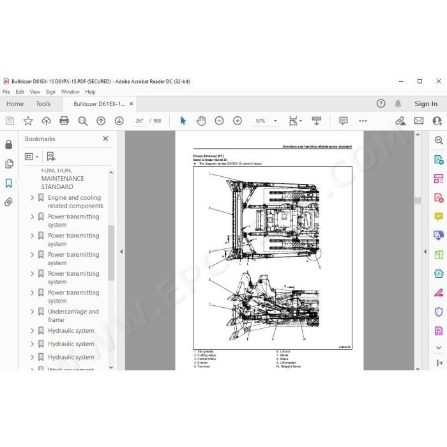Open the Sign menu
The width and height of the screenshot is (447, 447).
coord(50,92)
